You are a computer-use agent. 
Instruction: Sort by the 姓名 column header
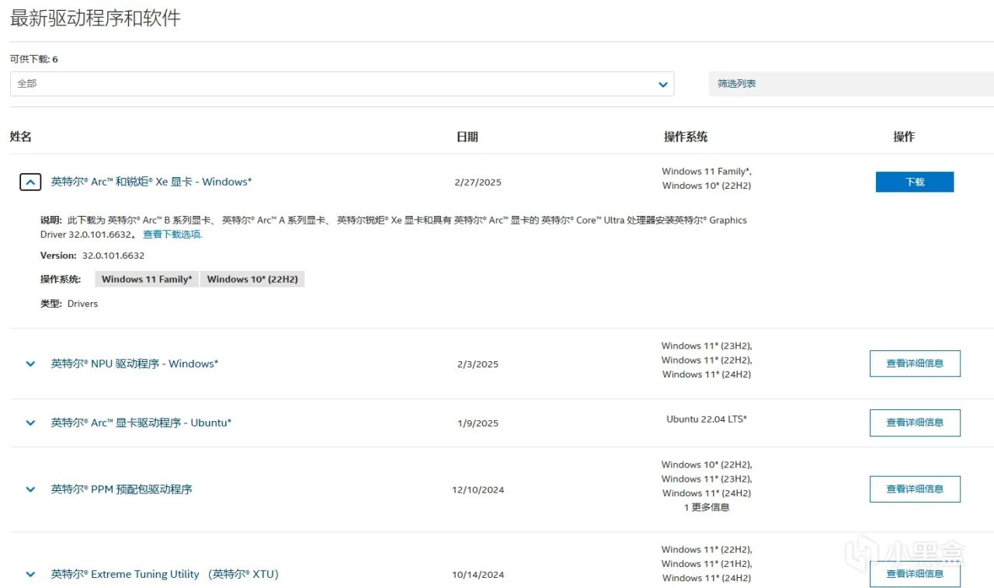21,137
